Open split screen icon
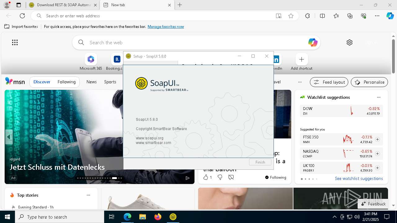Image resolution: width=397 pixels, height=223 pixels. [322, 16]
